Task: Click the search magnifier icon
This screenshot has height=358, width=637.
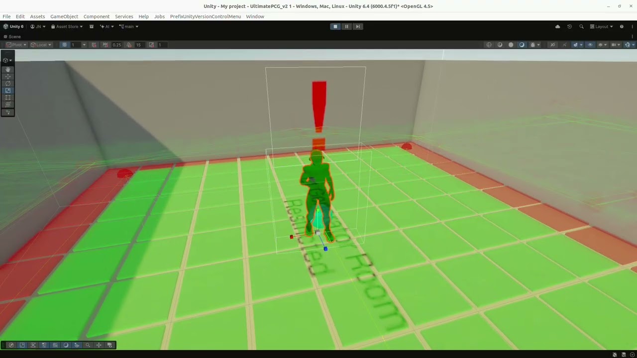Action: point(581,26)
